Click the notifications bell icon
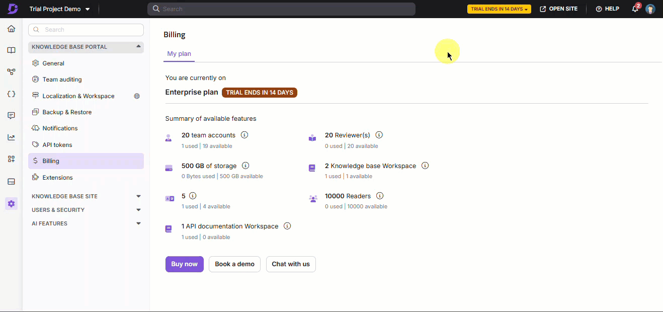 (635, 9)
